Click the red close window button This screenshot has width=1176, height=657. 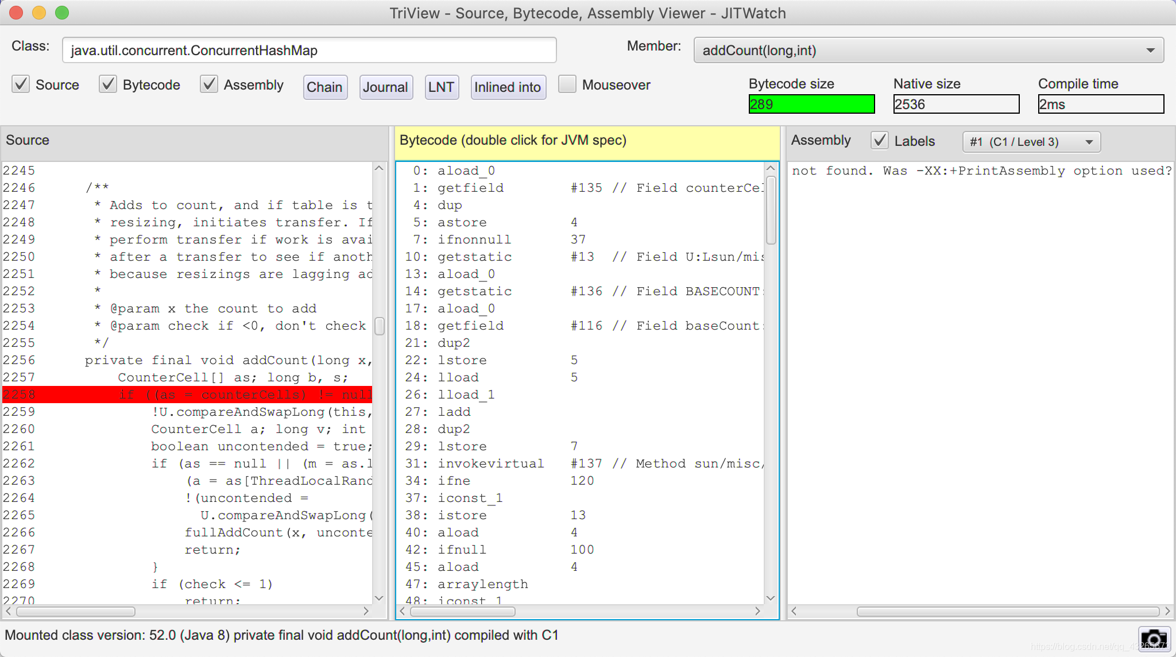click(x=16, y=13)
